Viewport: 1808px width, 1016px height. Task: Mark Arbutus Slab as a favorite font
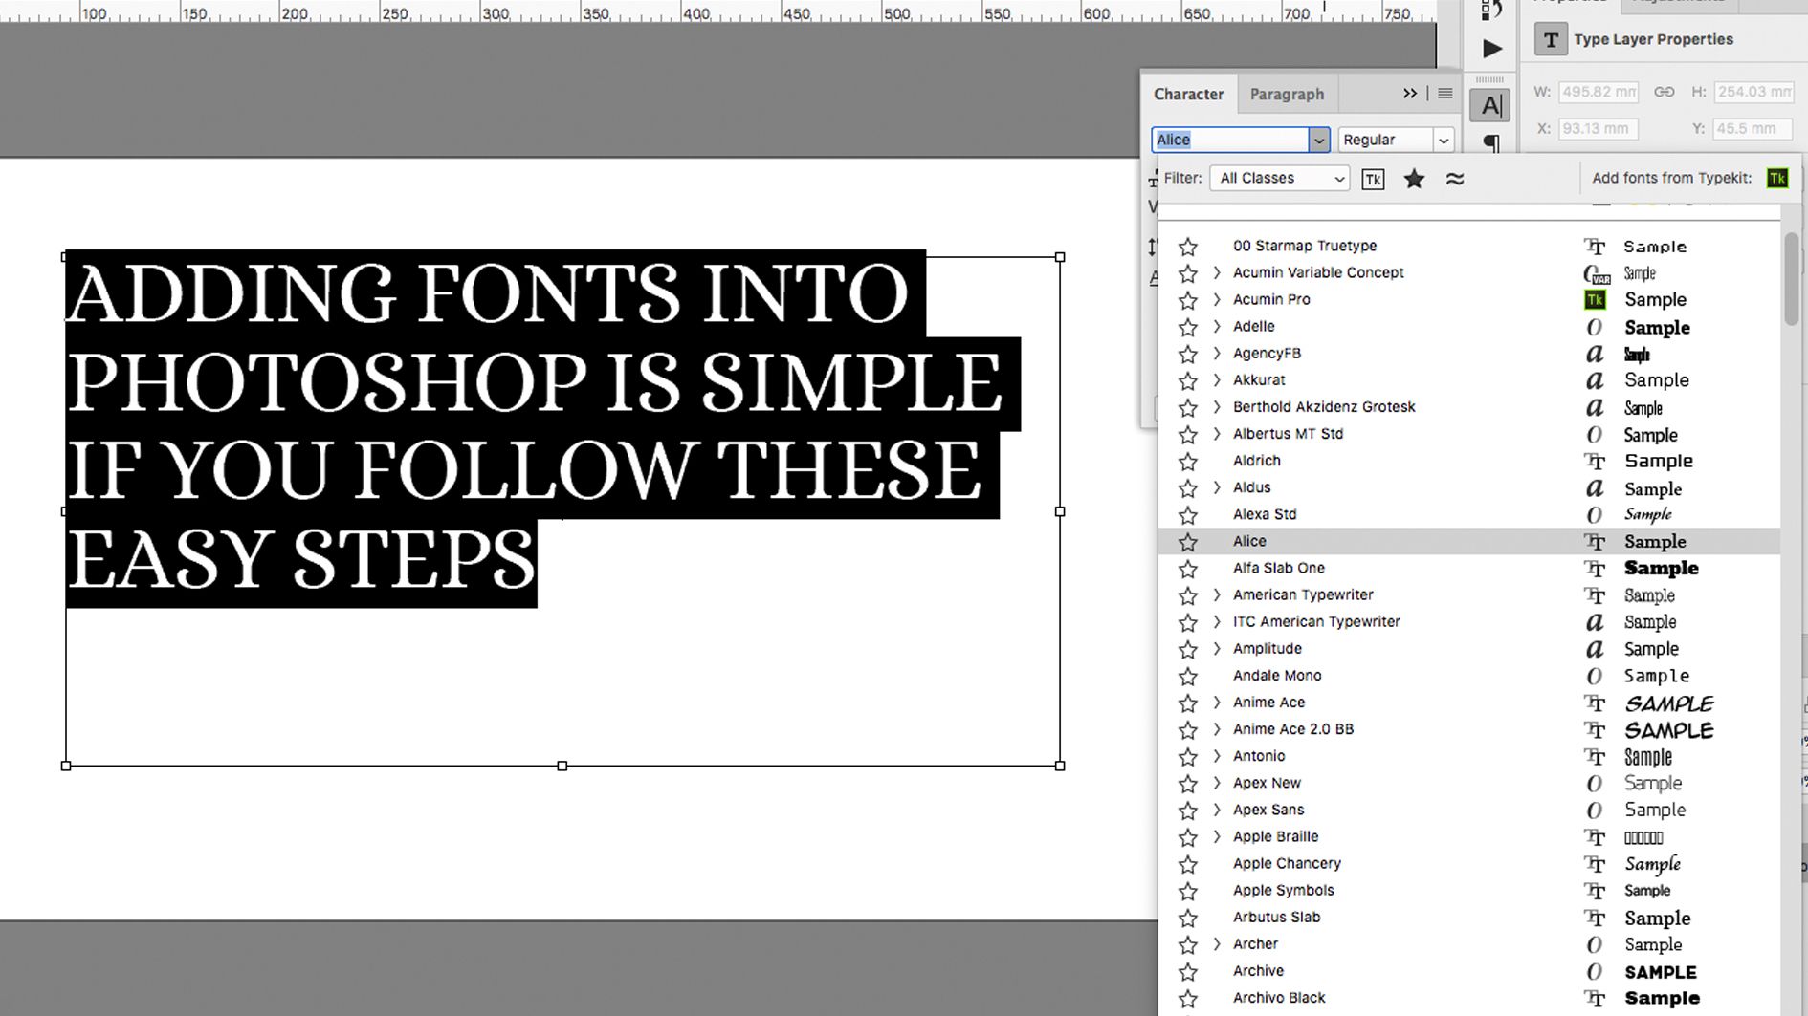point(1188,918)
